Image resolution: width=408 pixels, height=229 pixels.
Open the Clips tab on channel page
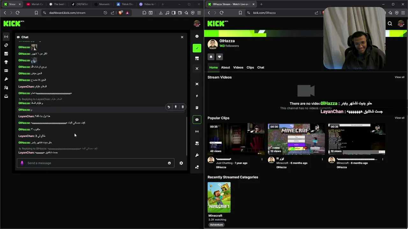tap(250, 67)
